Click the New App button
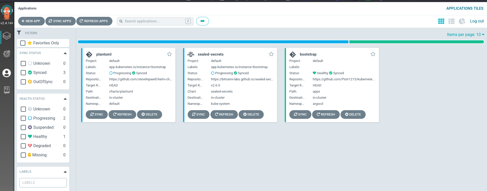This screenshot has height=191, width=487. (x=31, y=21)
